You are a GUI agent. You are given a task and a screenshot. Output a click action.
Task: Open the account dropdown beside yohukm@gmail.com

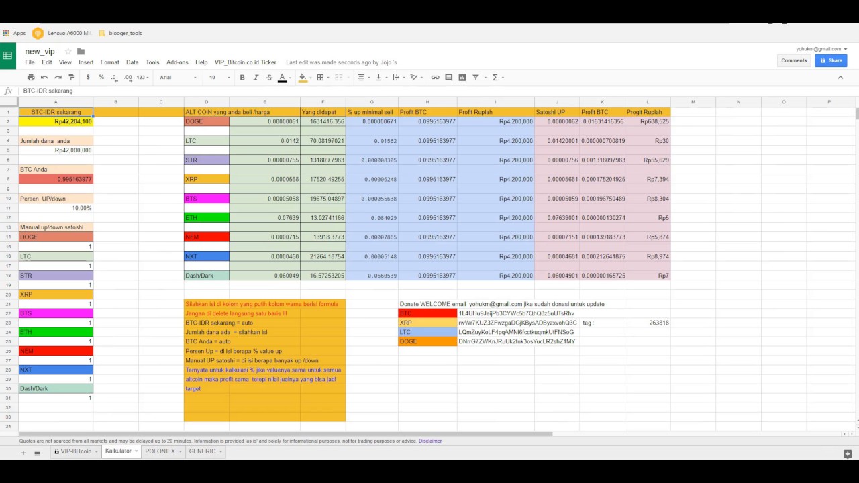point(846,49)
